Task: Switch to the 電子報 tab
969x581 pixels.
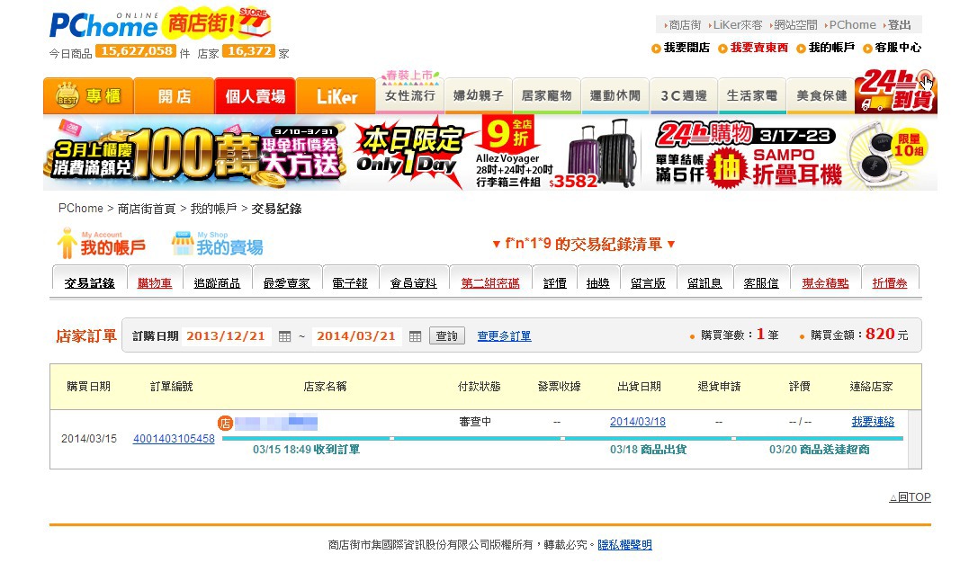Action: [x=350, y=282]
